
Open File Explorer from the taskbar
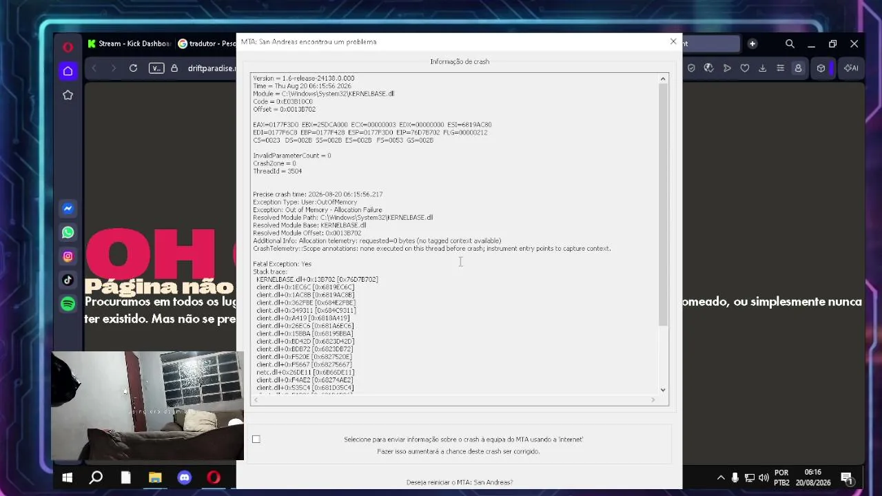coord(155,477)
